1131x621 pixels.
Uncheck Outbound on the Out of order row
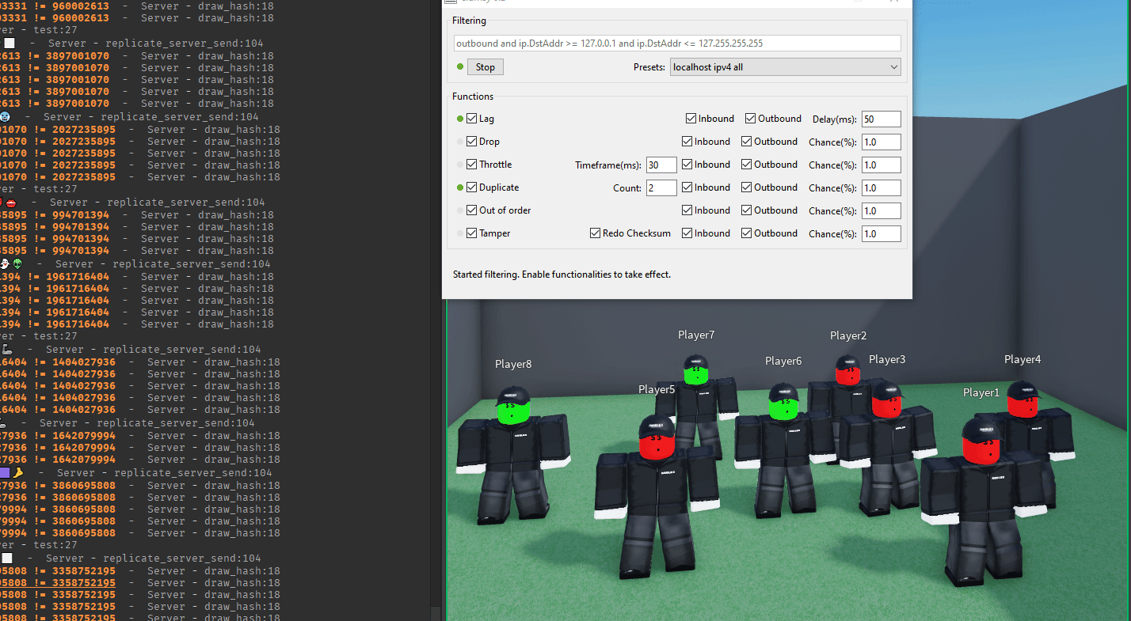click(x=747, y=210)
